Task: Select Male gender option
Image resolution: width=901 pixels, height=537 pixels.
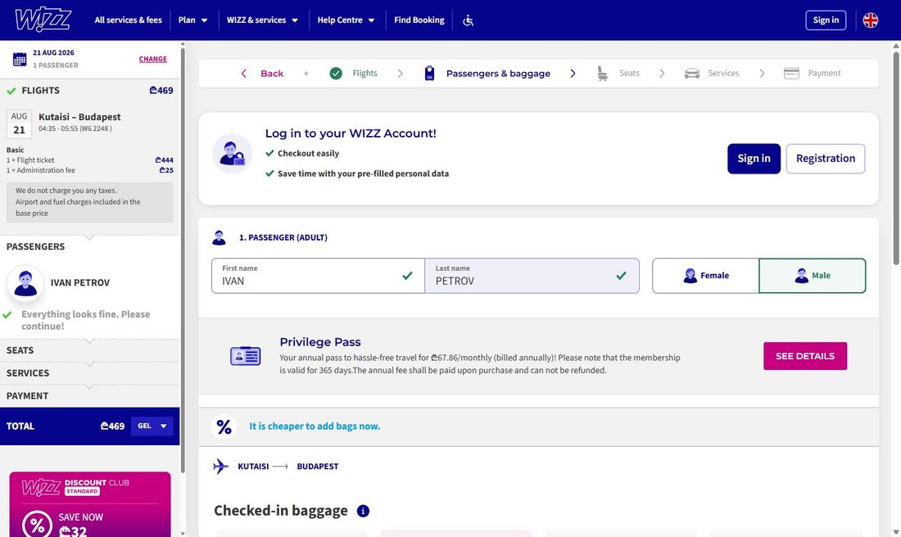Action: click(x=813, y=276)
